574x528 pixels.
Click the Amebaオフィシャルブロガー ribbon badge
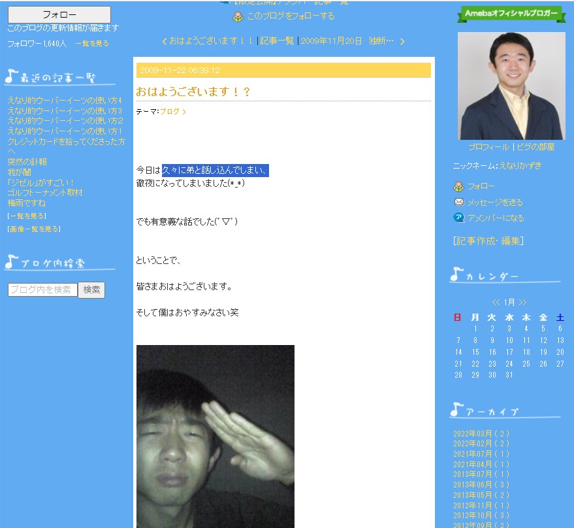(x=511, y=14)
